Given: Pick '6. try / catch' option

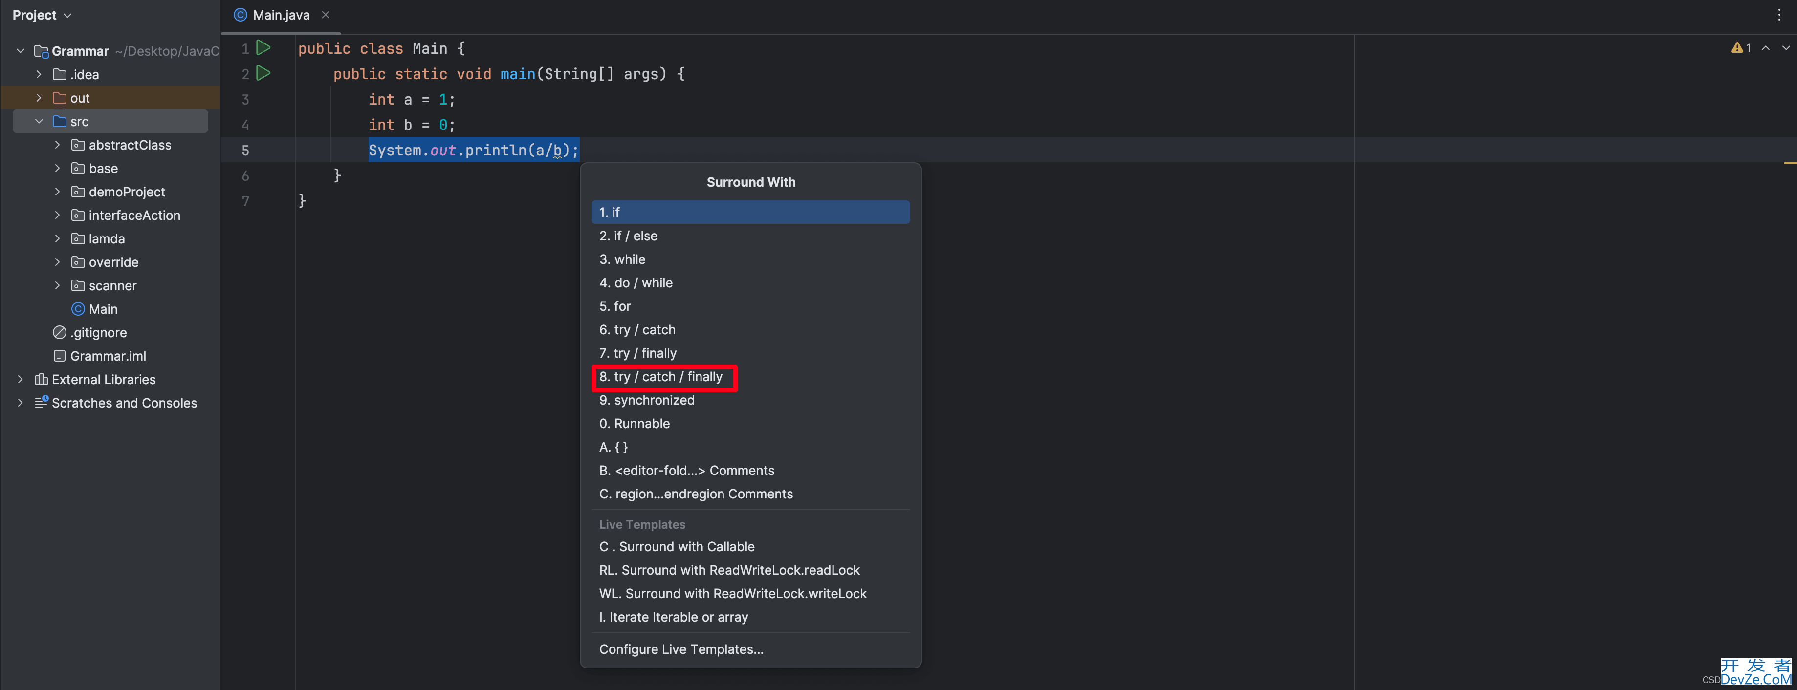Looking at the screenshot, I should (750, 330).
